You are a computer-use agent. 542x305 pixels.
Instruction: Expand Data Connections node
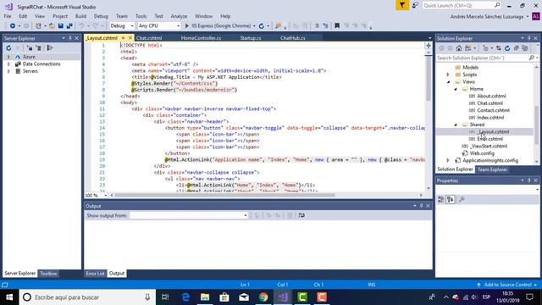[8, 64]
